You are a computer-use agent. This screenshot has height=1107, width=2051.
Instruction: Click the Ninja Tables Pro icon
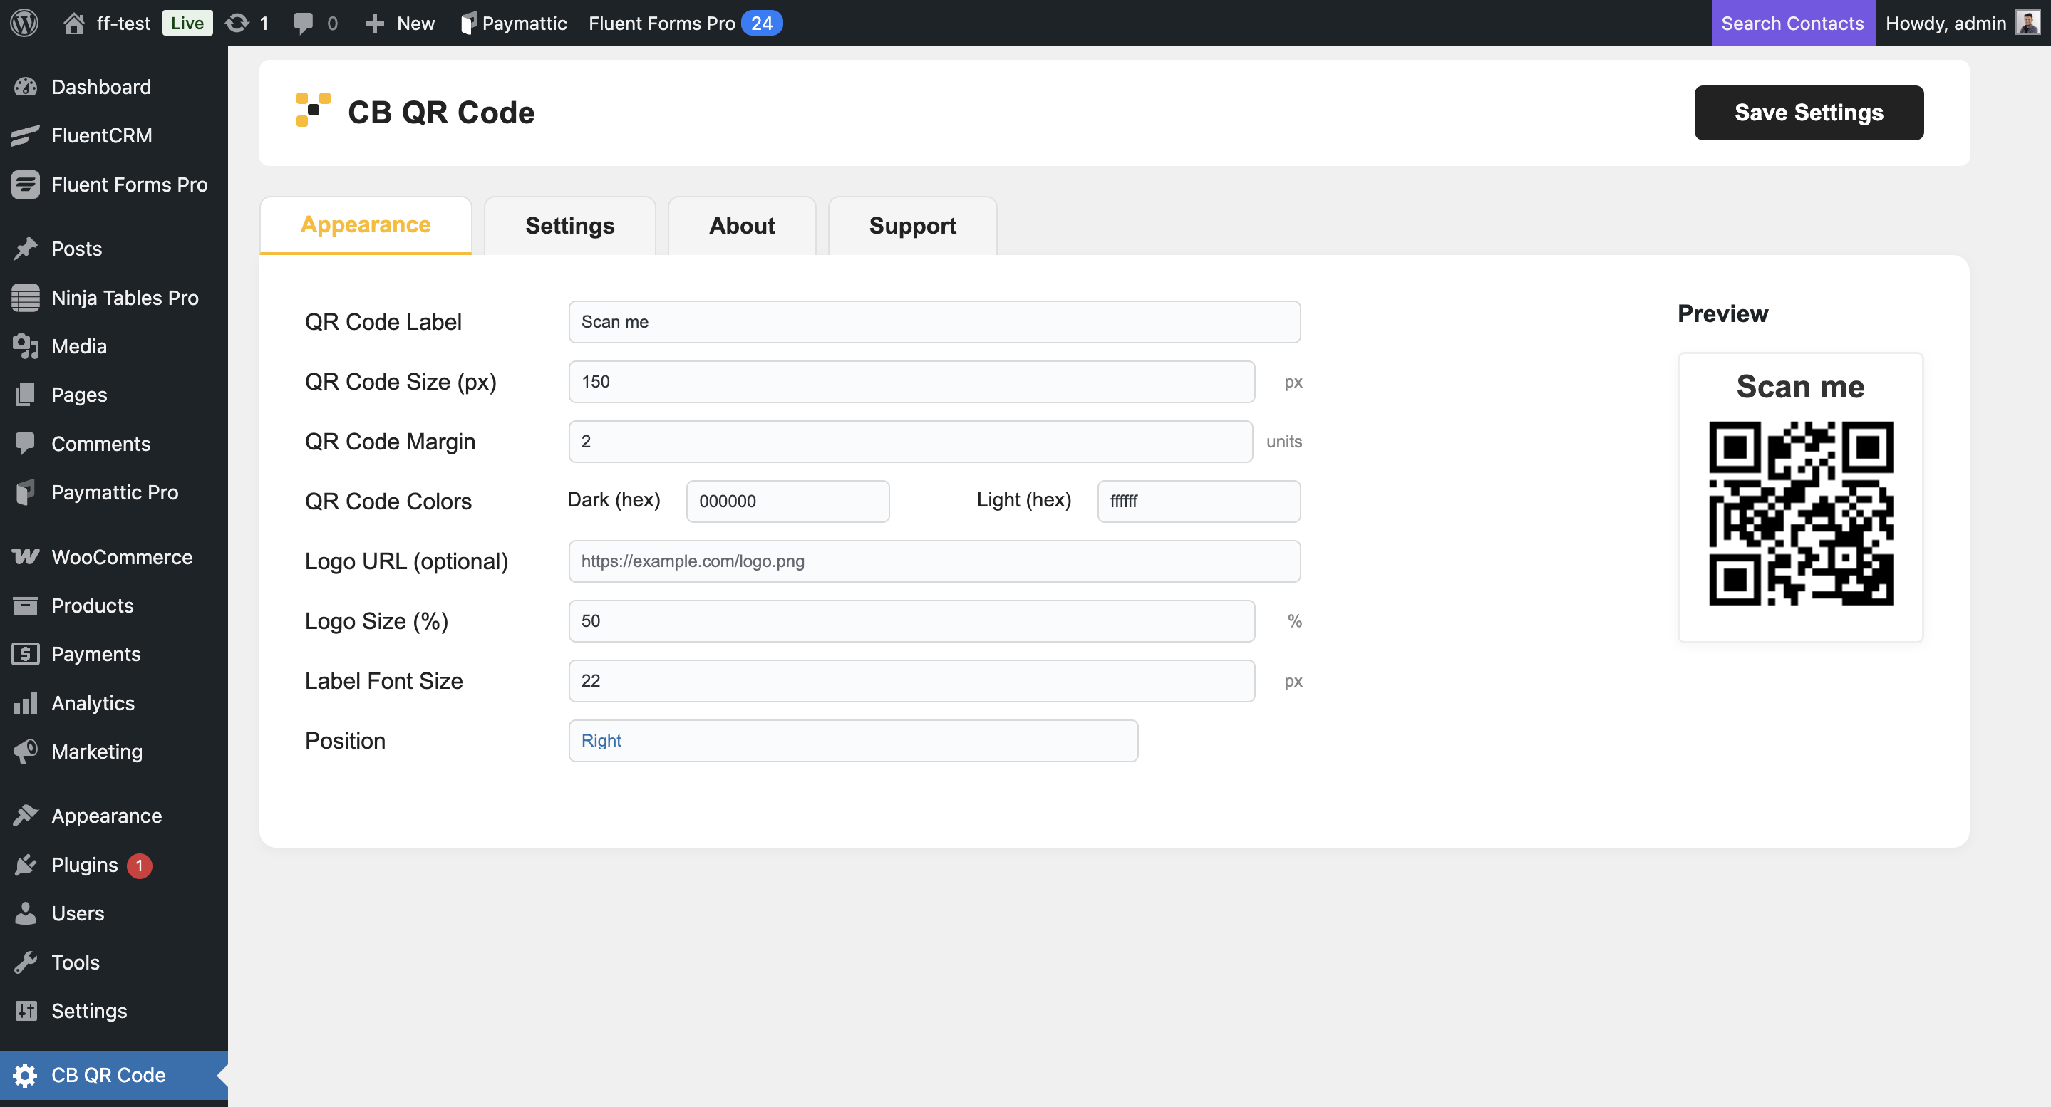26,298
